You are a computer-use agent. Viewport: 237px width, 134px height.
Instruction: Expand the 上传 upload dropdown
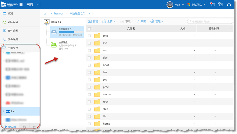pyautogui.click(x=109, y=21)
